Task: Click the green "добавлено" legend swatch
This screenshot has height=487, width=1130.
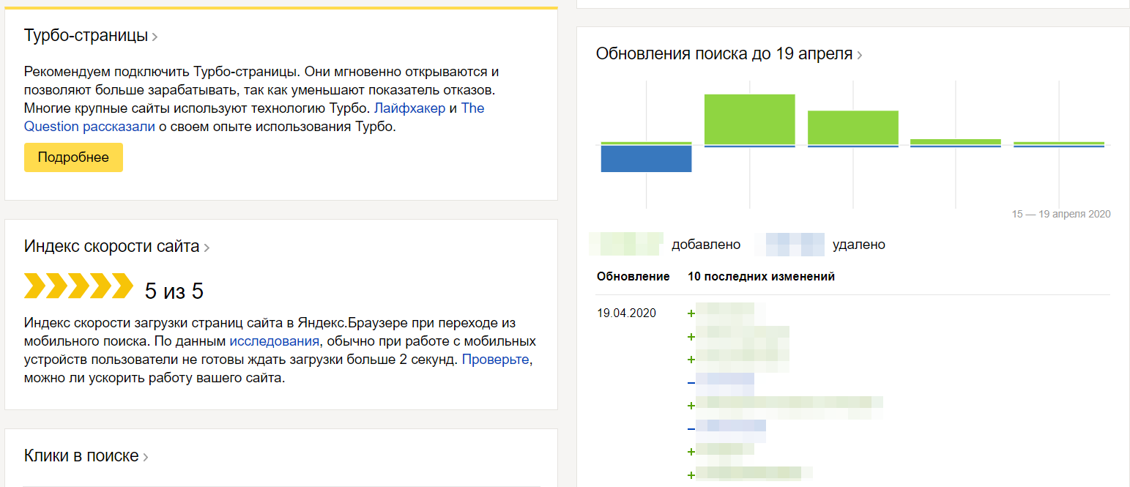Action: click(x=627, y=245)
